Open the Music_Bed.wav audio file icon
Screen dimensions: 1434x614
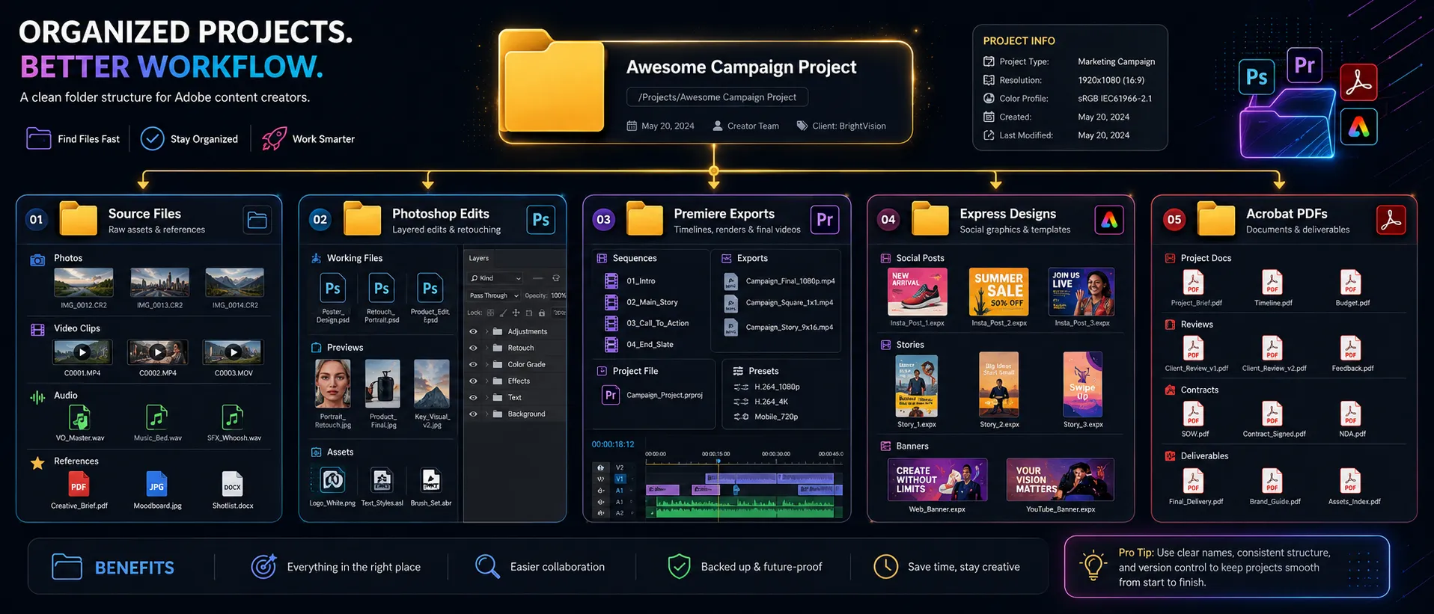click(x=156, y=417)
